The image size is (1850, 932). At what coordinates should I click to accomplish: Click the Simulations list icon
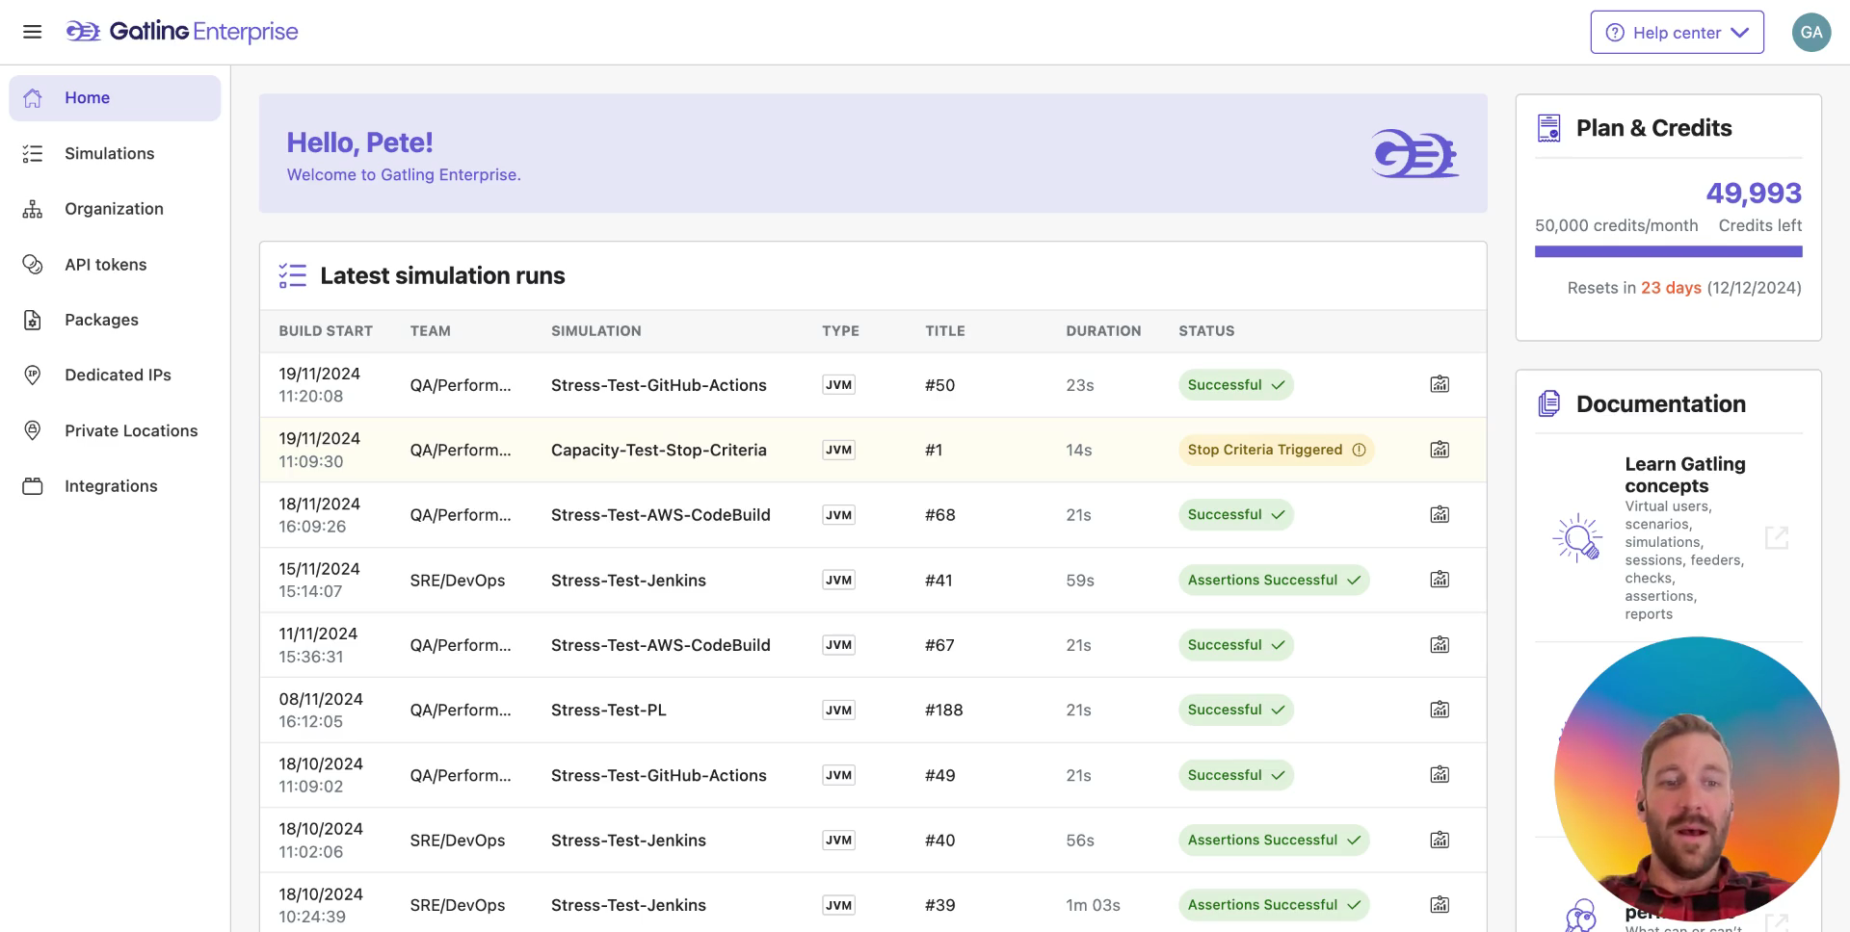pyautogui.click(x=33, y=153)
